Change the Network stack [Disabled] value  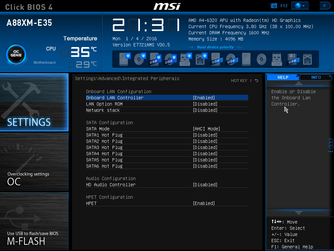click(x=205, y=110)
